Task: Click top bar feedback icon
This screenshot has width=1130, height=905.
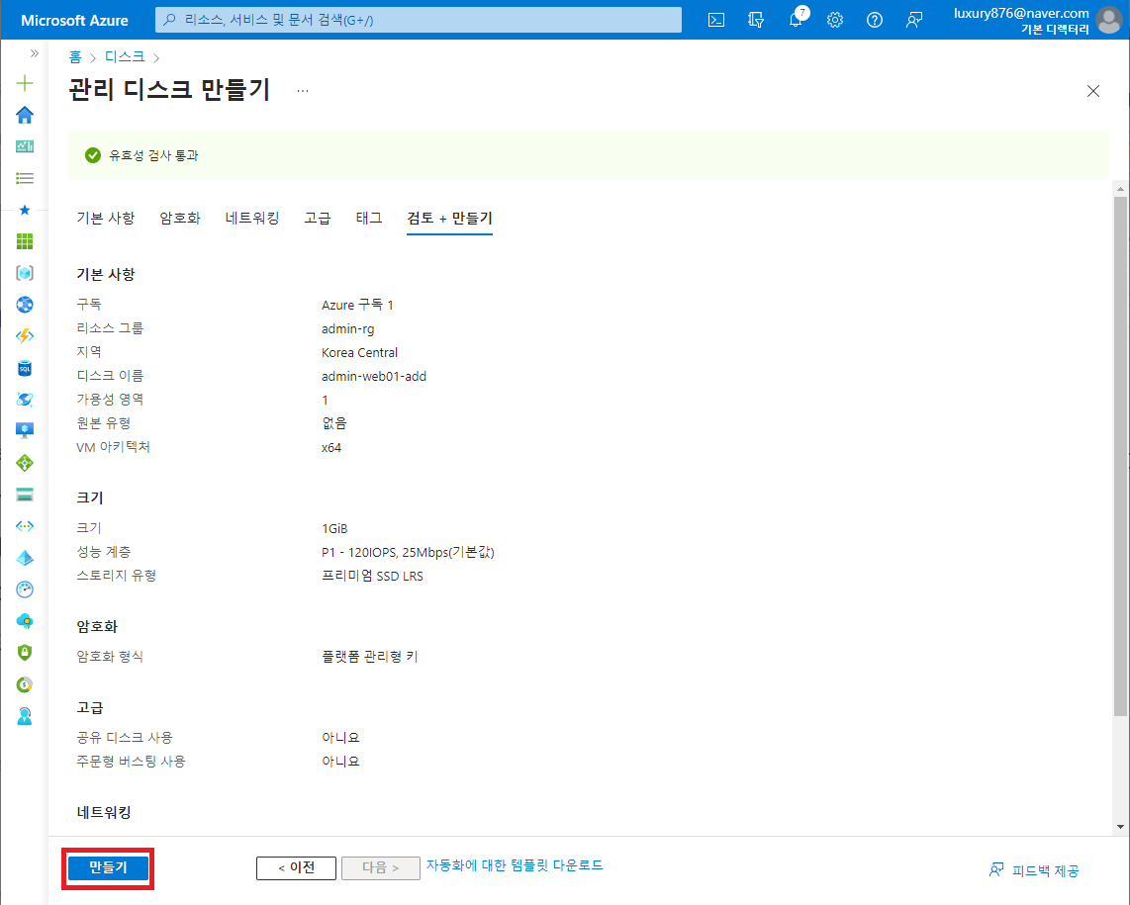Action: pyautogui.click(x=914, y=20)
